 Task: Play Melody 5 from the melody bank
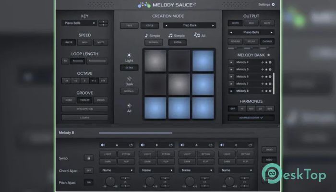click(231, 70)
